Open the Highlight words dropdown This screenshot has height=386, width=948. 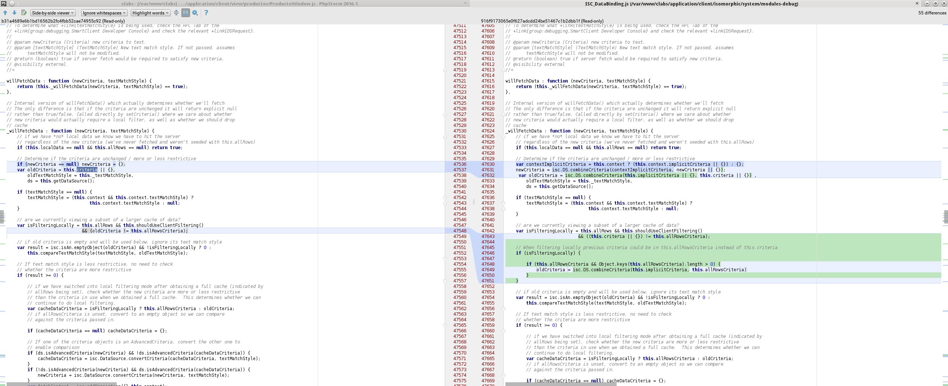(x=151, y=13)
